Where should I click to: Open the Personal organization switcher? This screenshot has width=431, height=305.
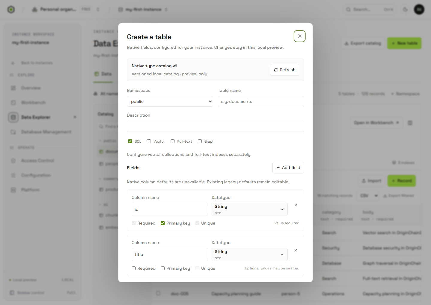66,10
